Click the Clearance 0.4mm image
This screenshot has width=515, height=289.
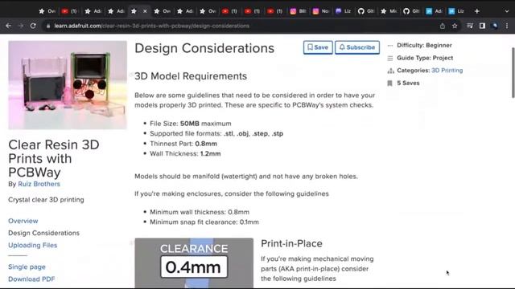[x=194, y=263]
